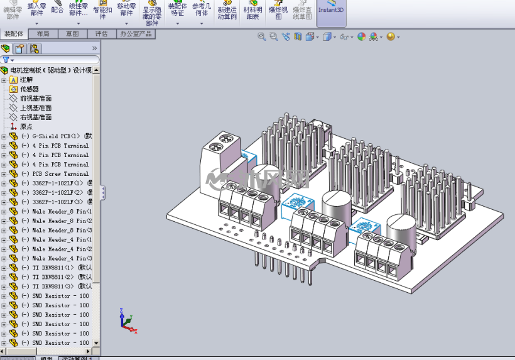The height and width of the screenshot is (360, 515).
Task: Open the 办公室产品 ribbon tab
Action: click(x=136, y=34)
